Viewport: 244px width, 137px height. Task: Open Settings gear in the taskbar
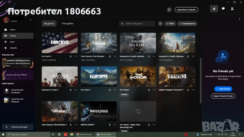click(x=59, y=134)
